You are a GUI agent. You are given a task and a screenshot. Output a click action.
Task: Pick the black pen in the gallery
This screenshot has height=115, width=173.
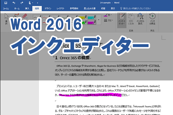[x=37, y=17]
